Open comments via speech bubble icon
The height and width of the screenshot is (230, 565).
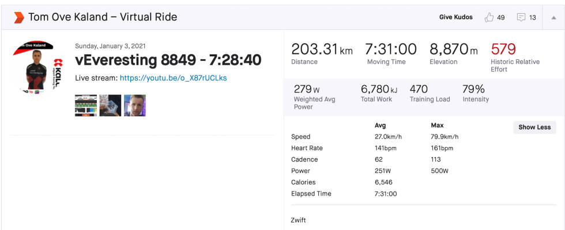pos(521,17)
